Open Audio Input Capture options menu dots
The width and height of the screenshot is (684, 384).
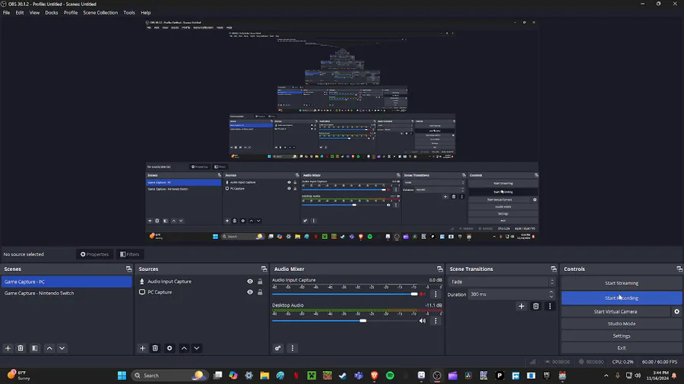click(x=435, y=294)
